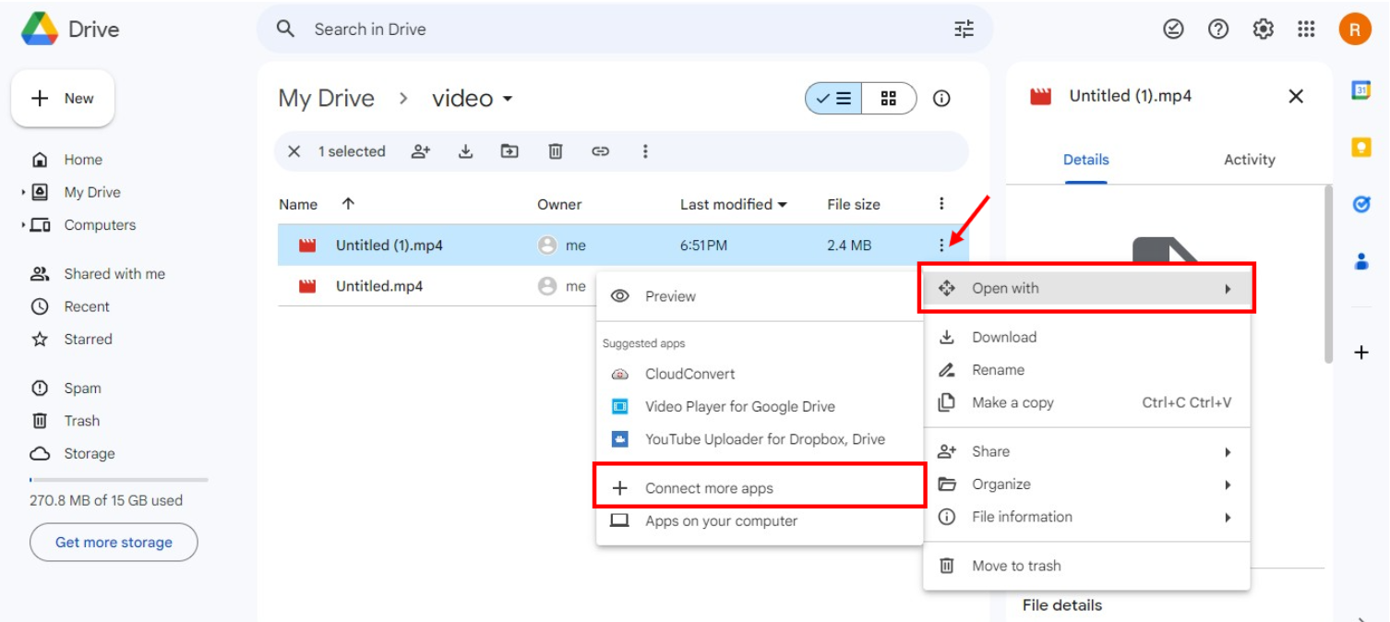1390x622 pixels.
Task: Click the Share person-plus toolbar icon
Action: pos(421,151)
